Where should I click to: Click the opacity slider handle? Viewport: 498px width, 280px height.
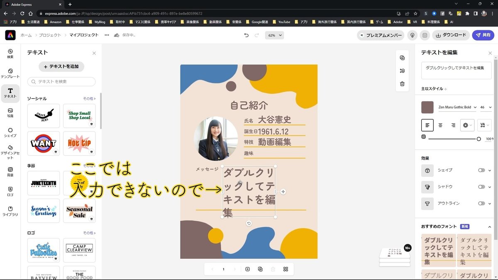tap(479, 139)
